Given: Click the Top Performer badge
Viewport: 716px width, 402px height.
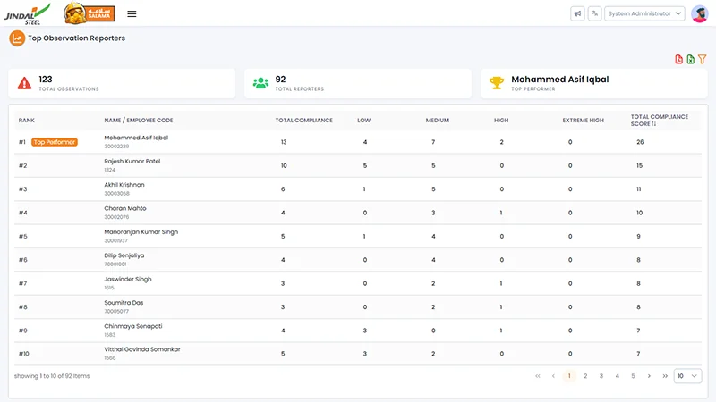Looking at the screenshot, I should (x=55, y=142).
